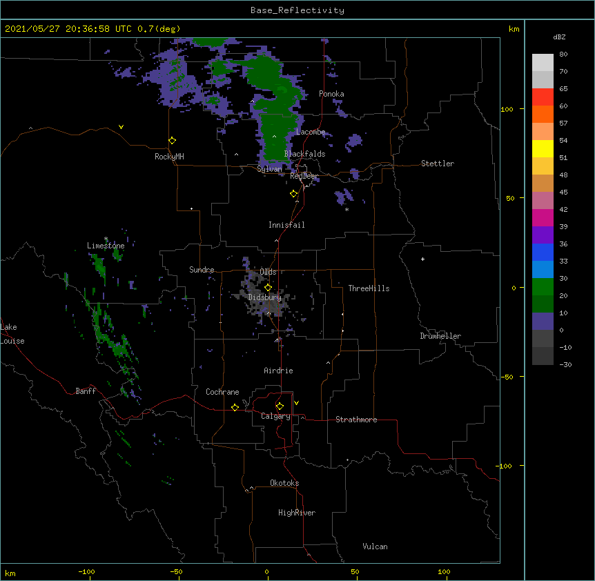
Task: Click the -50 tick on the right axis
Action: click(507, 377)
